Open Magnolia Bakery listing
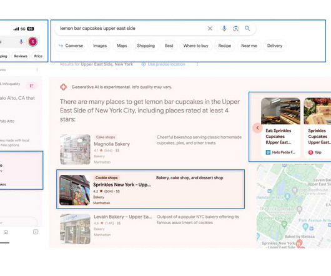Viewport: 331px width, 276px height. tap(112, 144)
